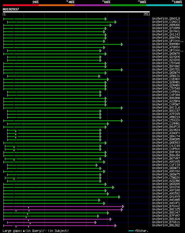The height and width of the screenshot is (233, 185).
Task: Click the arrowhead ending the C1FIS9 alignment
Action: tap(97, 165)
